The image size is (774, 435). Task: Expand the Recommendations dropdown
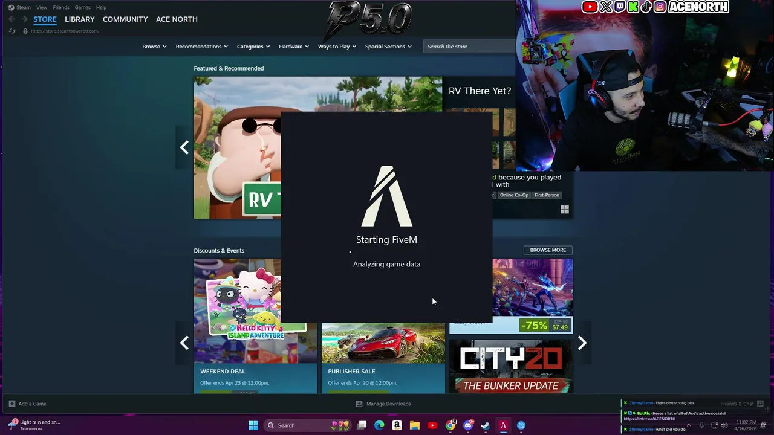point(202,47)
